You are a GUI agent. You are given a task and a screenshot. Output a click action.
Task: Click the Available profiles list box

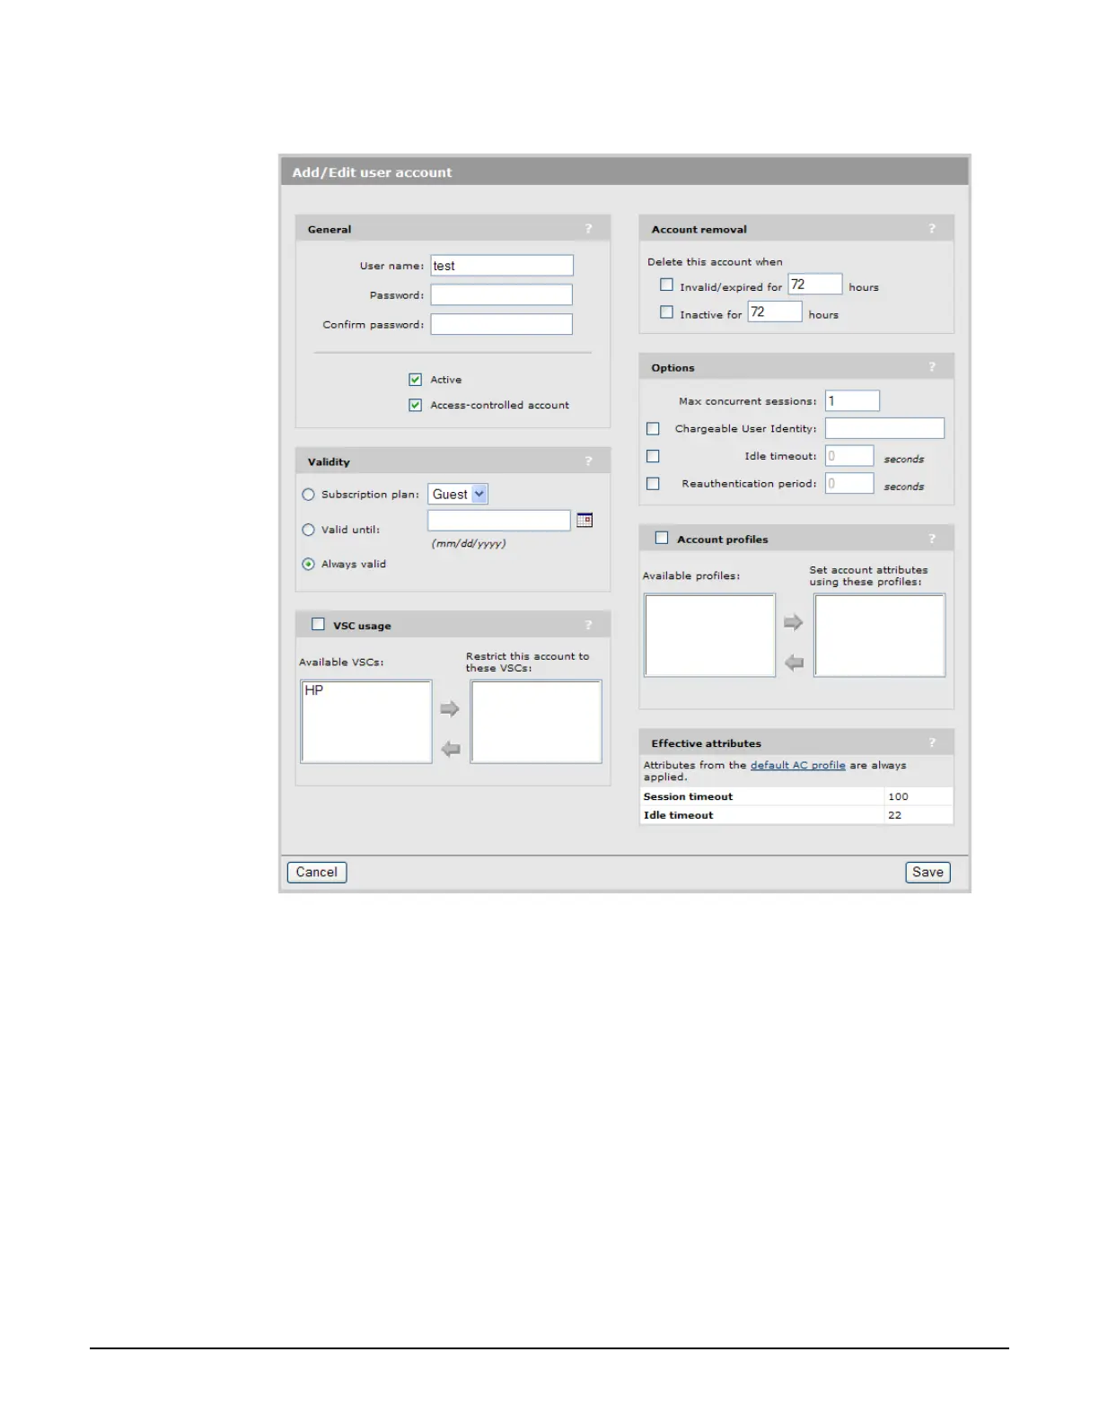pos(709,635)
